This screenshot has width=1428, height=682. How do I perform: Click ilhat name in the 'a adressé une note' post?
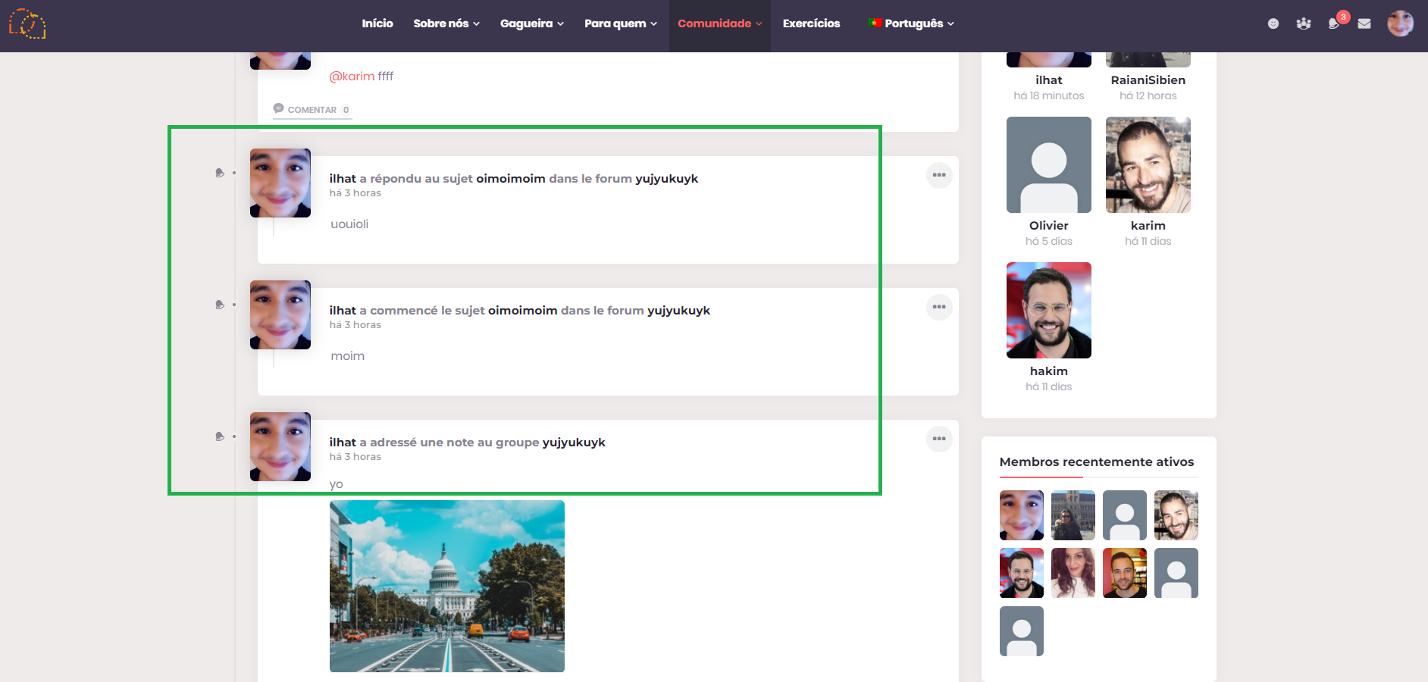coord(343,443)
